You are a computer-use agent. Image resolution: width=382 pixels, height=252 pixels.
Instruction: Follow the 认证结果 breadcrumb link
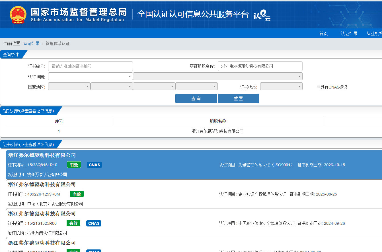coord(32,43)
